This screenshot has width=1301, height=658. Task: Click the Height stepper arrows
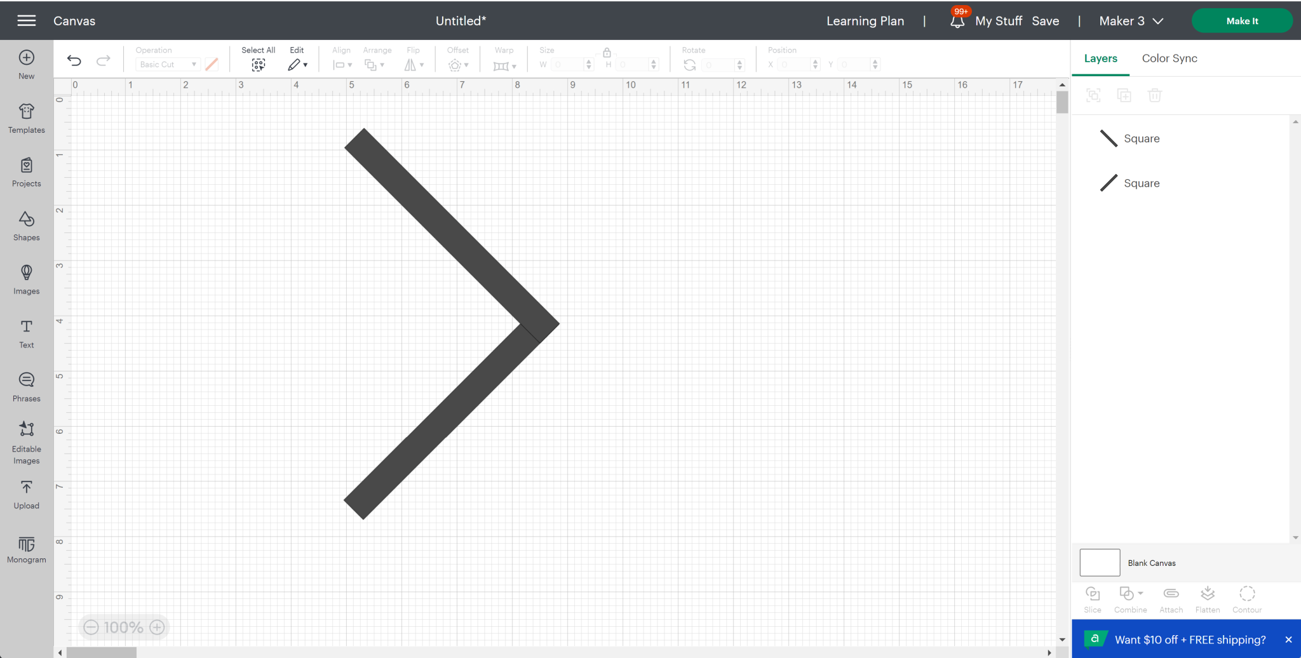[654, 65]
